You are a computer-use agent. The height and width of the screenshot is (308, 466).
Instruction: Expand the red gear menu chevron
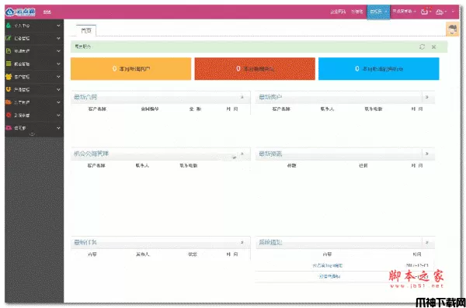58,116
